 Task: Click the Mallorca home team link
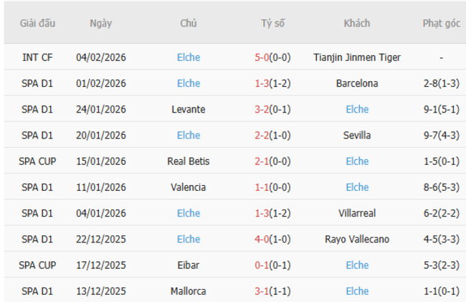coord(189,291)
